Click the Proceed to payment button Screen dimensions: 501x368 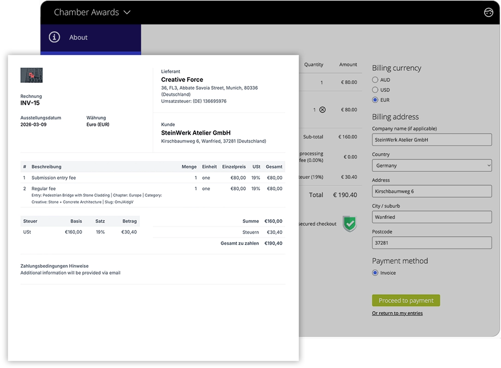coord(406,300)
